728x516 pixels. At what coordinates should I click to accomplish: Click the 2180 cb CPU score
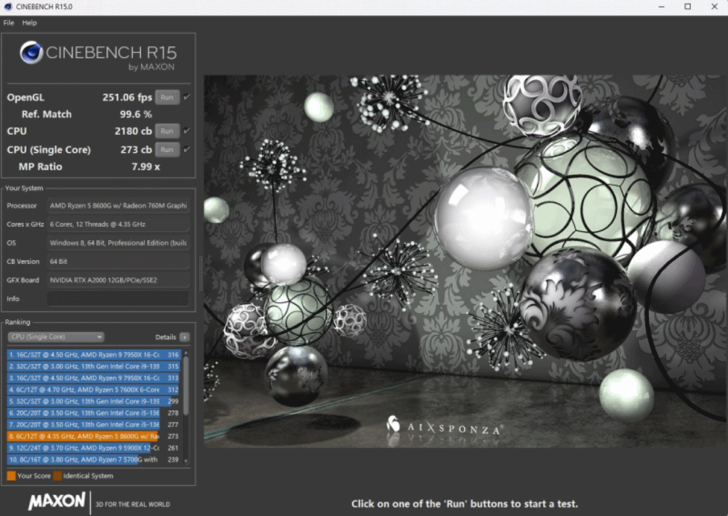tap(134, 130)
